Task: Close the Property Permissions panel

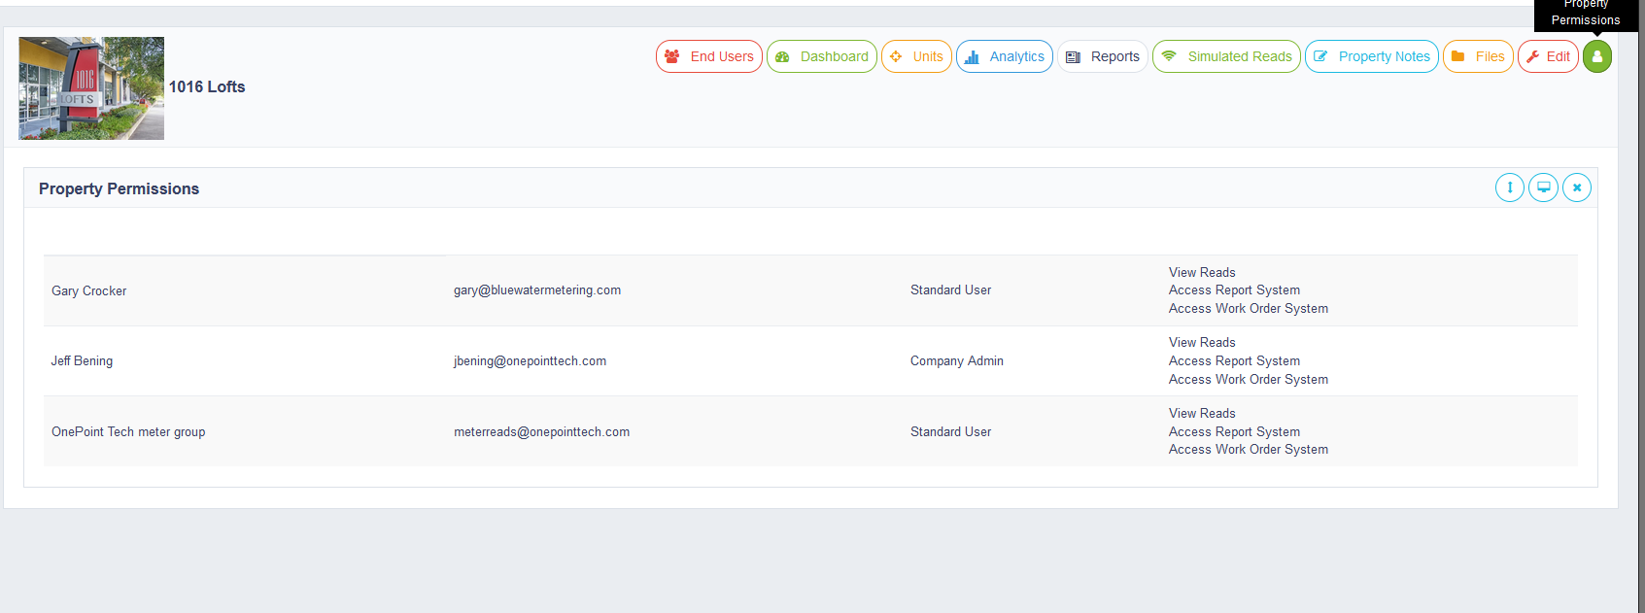Action: coord(1576,187)
